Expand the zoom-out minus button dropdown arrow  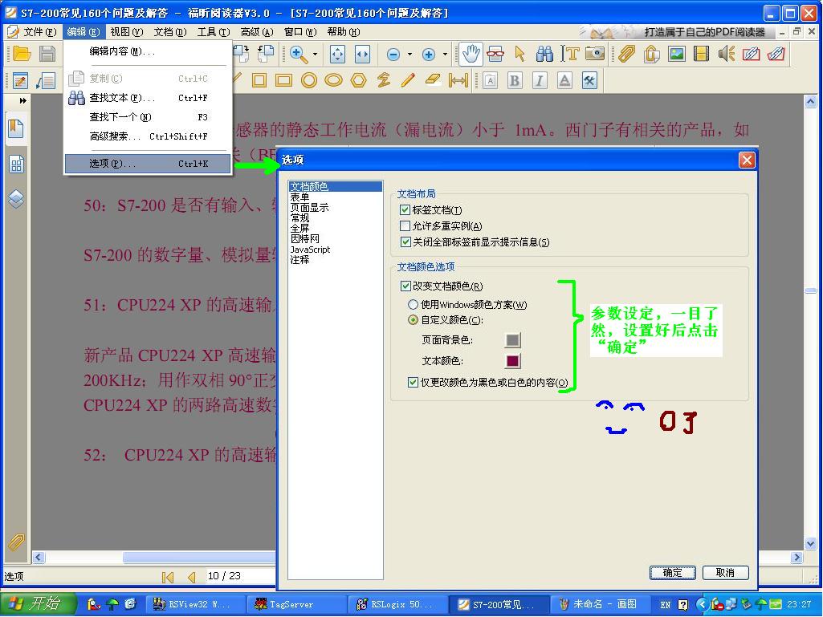(409, 55)
